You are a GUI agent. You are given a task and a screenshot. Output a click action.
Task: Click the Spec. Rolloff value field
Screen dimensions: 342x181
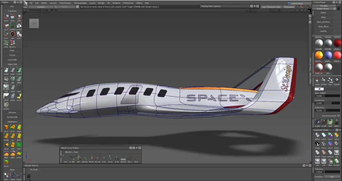click(x=319, y=96)
